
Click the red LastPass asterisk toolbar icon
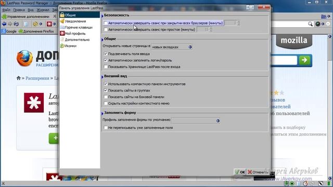(49, 24)
